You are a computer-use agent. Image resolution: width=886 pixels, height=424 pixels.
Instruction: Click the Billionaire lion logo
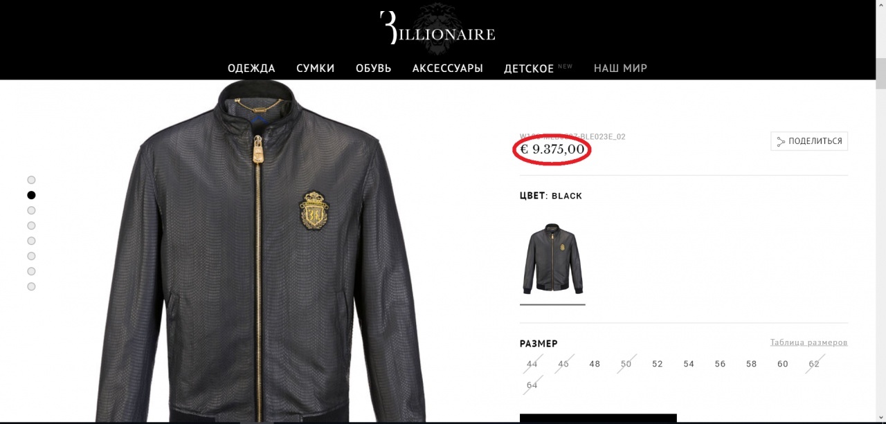437,29
